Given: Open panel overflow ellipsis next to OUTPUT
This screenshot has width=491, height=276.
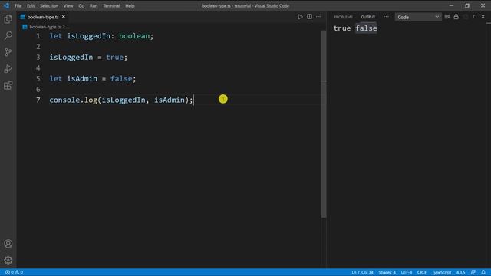Looking at the screenshot, I should pos(386,17).
